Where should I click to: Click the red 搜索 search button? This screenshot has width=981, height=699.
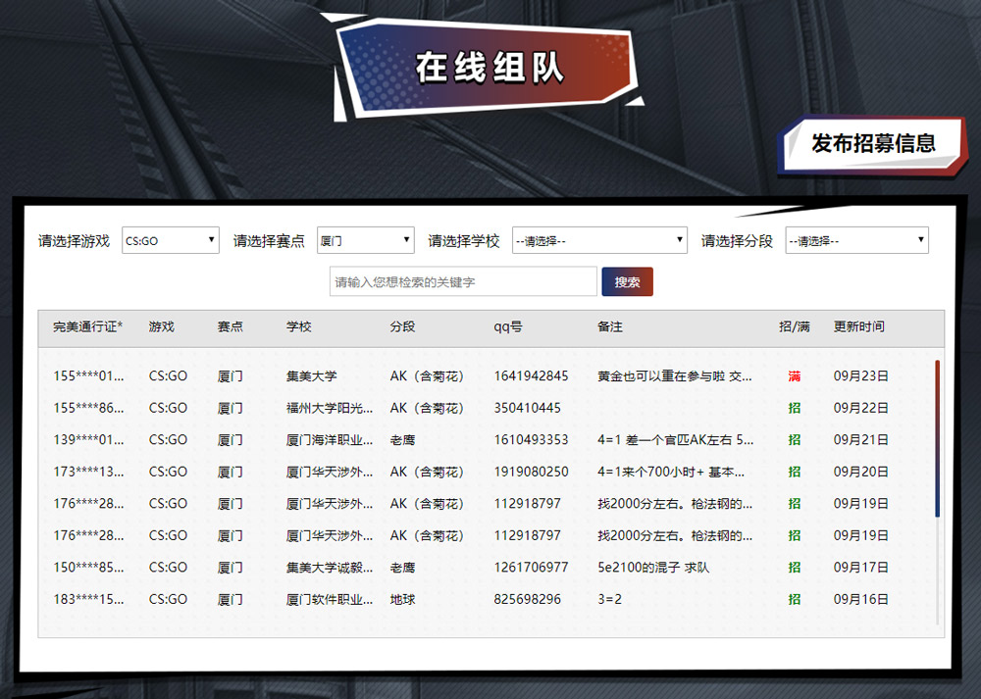(x=627, y=281)
